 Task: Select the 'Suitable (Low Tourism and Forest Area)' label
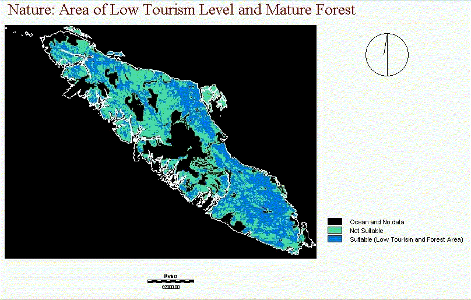click(406, 239)
